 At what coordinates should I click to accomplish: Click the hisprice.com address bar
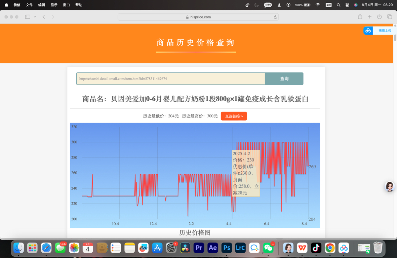tap(198, 17)
